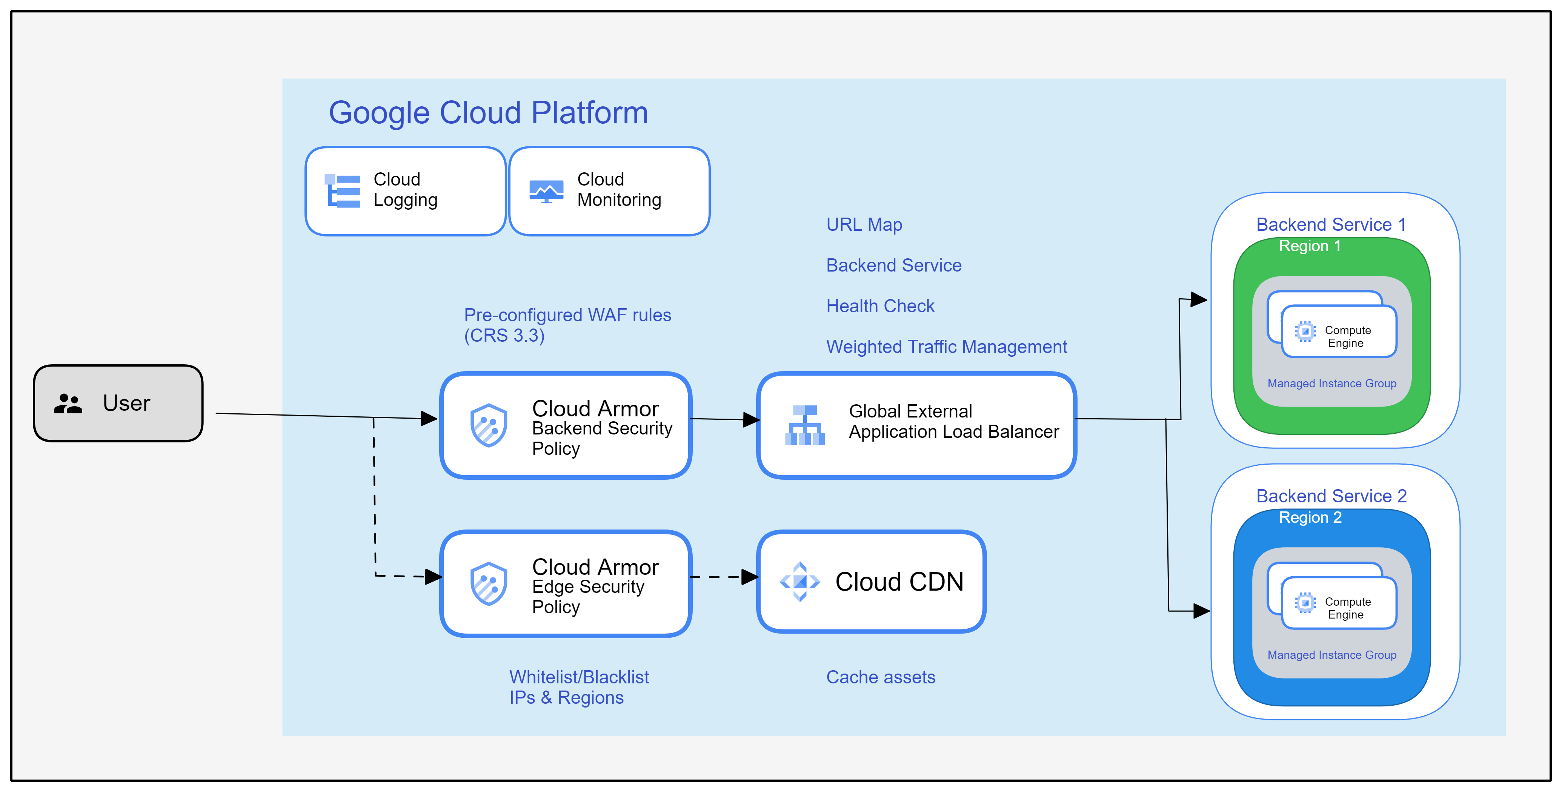Click the Backend Service label above Health Check
The height and width of the screenshot is (792, 1562).
(894, 265)
